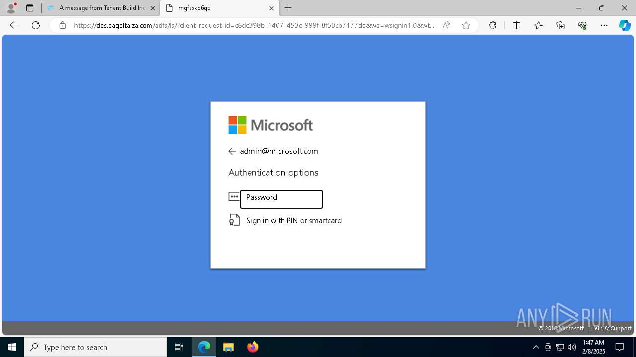This screenshot has width=636, height=357.
Task: Select Sign in with PIN or smartcard
Action: [x=294, y=221]
